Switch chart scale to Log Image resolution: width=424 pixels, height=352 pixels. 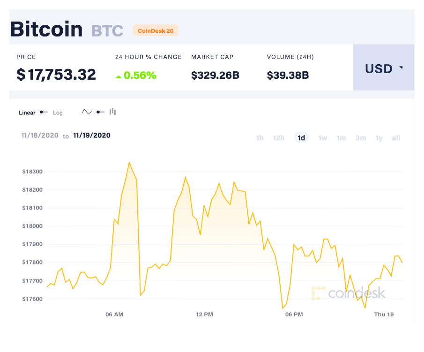pyautogui.click(x=58, y=113)
